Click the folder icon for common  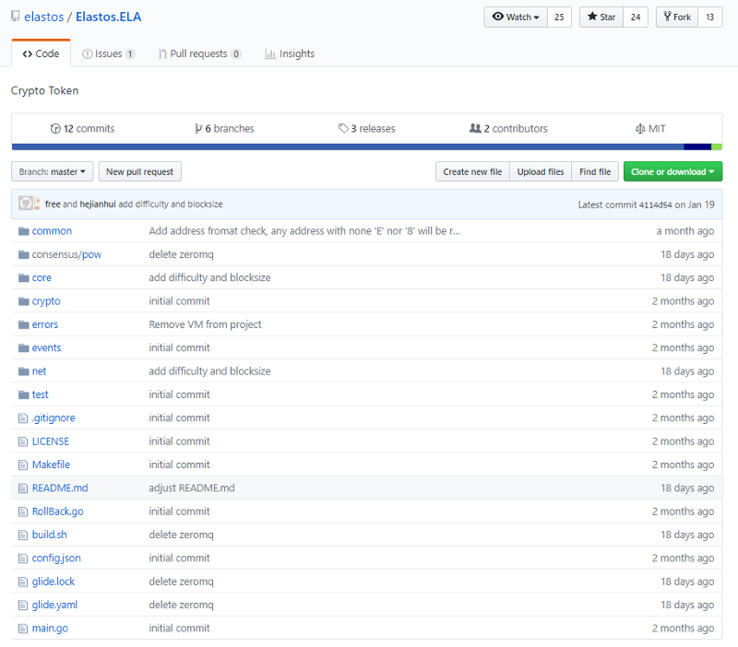[24, 230]
